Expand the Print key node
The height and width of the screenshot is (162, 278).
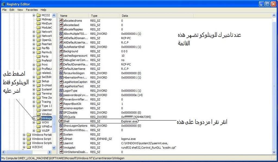pyautogui.click(x=34, y=65)
